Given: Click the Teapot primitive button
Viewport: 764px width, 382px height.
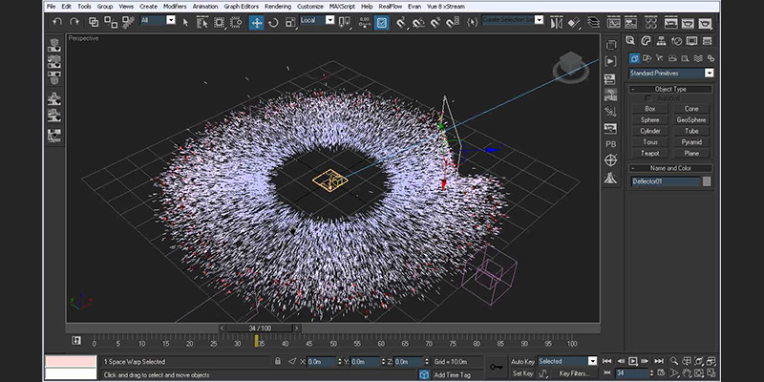Looking at the screenshot, I should (650, 153).
